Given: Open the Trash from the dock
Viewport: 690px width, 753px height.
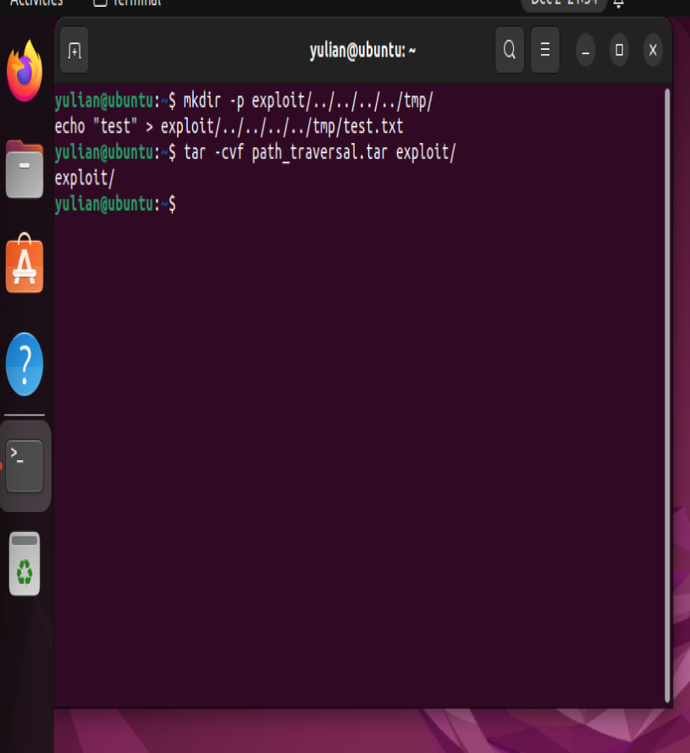Looking at the screenshot, I should (25, 564).
